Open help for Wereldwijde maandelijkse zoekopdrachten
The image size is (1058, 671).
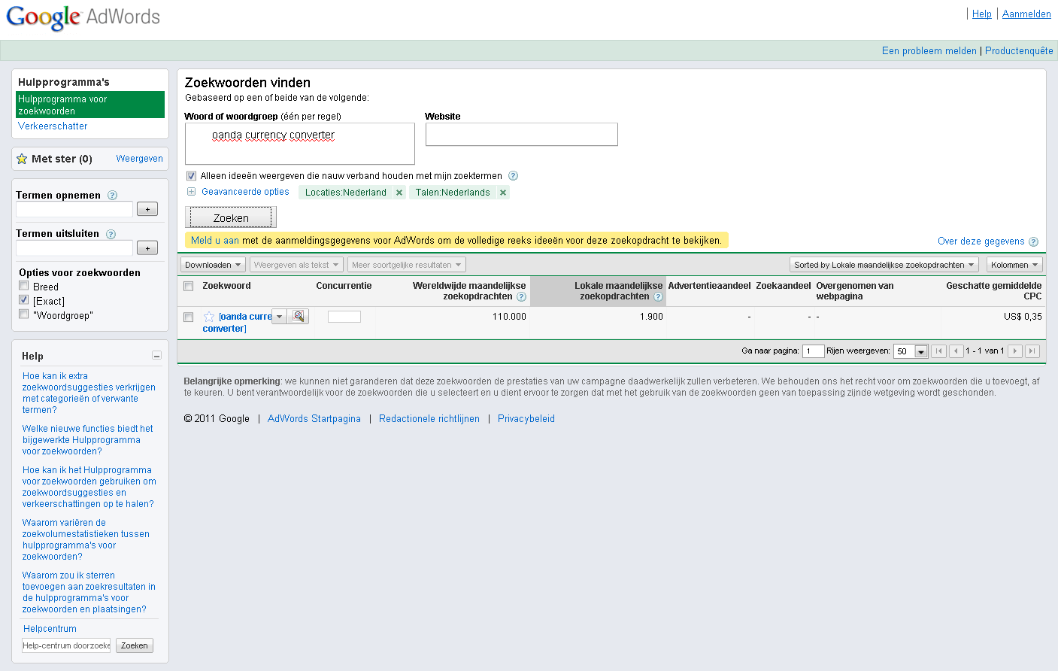[521, 296]
